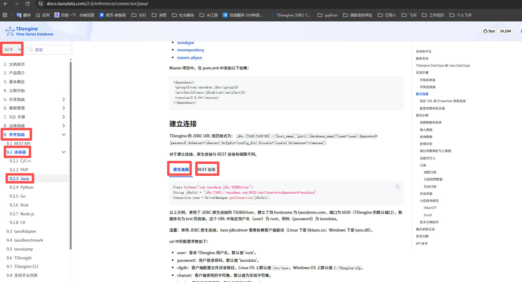Collapse the 9.2 连接器 section
522x282 pixels.
64,152
